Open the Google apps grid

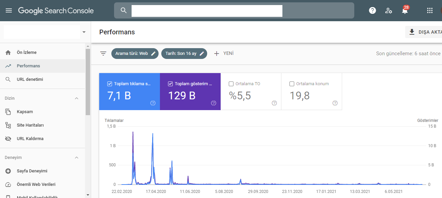[430, 10]
